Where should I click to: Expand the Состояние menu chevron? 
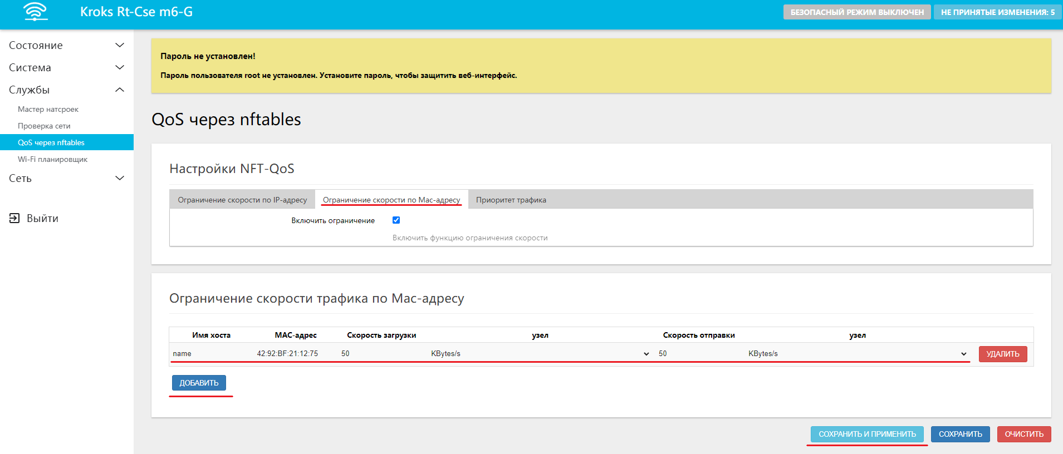pos(119,45)
